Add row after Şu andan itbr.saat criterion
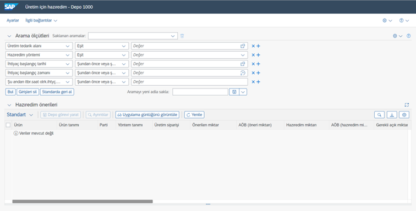Screen dimensions: 416x211 [258, 82]
